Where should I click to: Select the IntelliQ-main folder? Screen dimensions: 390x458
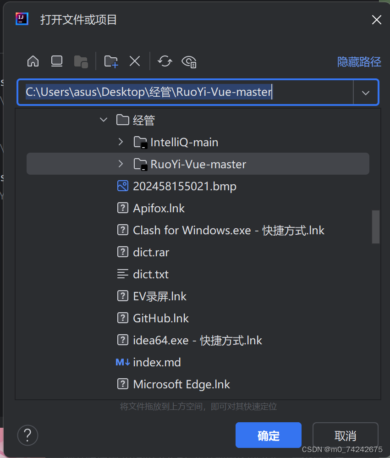pos(198,142)
